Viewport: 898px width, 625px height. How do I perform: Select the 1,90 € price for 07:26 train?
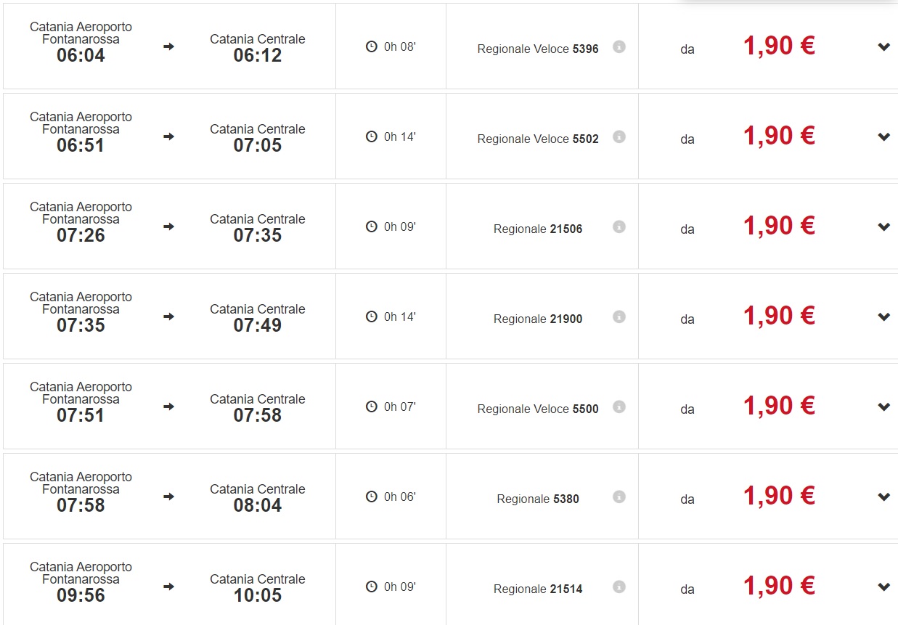click(x=779, y=226)
